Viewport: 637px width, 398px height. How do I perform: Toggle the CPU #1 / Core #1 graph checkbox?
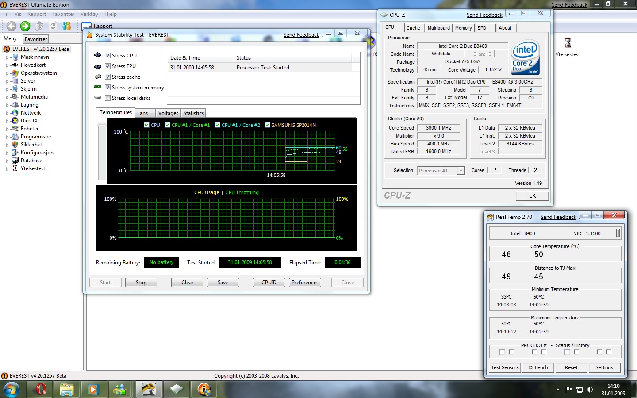(168, 125)
